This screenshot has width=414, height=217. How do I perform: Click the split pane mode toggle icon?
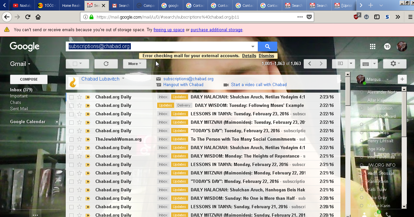(340, 64)
